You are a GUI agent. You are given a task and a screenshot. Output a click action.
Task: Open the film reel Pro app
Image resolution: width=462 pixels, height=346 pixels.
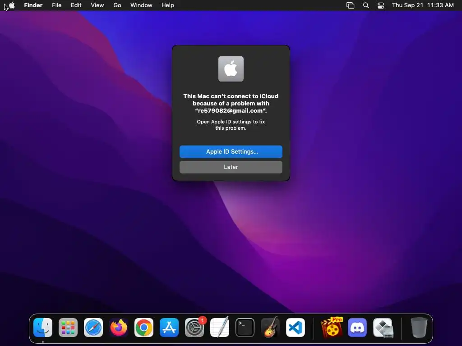coord(332,328)
